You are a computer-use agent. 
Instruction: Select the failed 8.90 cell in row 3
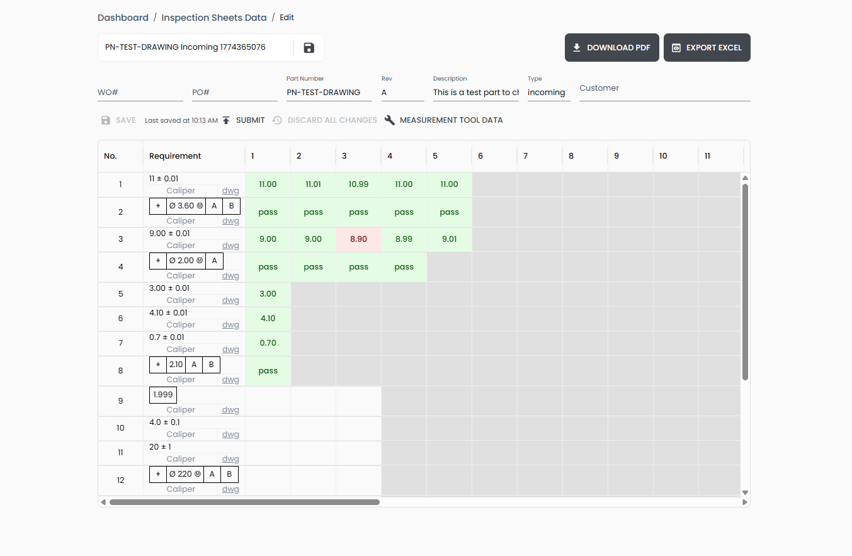(358, 239)
